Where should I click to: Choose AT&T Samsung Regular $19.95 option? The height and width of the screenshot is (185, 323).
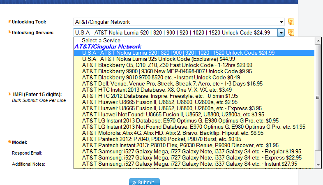coord(194,151)
